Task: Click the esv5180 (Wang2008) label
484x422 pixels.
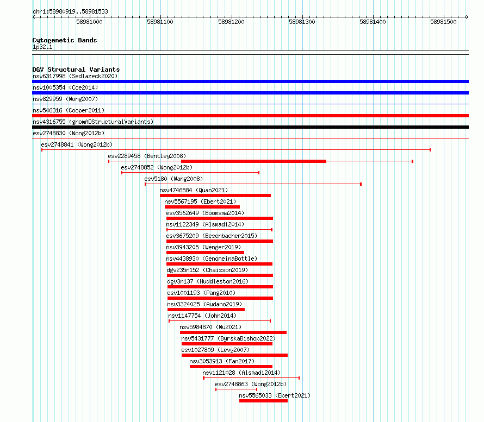Action: point(173,179)
